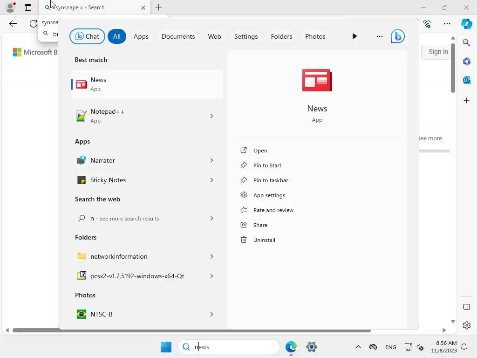Screen dimensions: 477x358
Task: Click the large News app icon
Action: coord(317,80)
